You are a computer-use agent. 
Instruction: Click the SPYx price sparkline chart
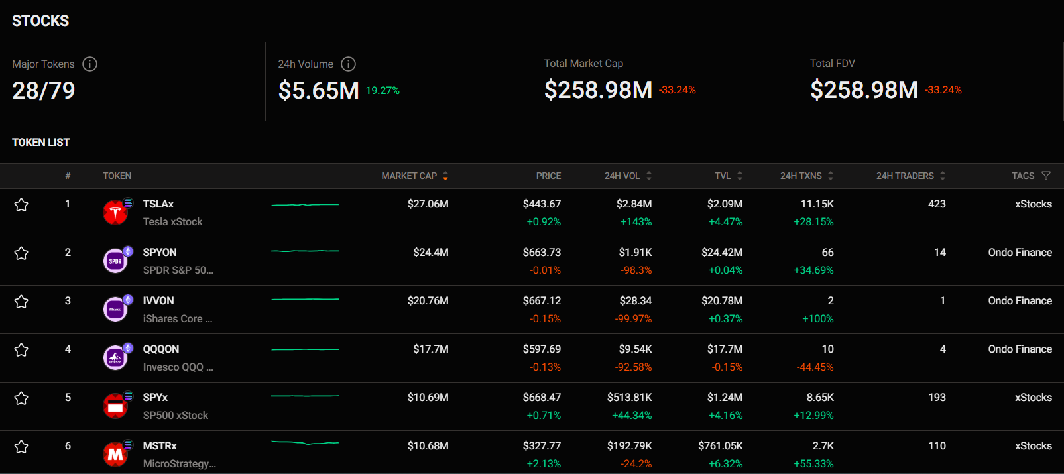[x=305, y=396]
